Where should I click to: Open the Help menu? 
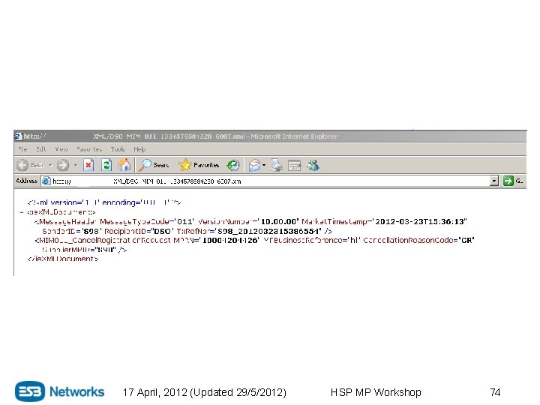coord(139,149)
